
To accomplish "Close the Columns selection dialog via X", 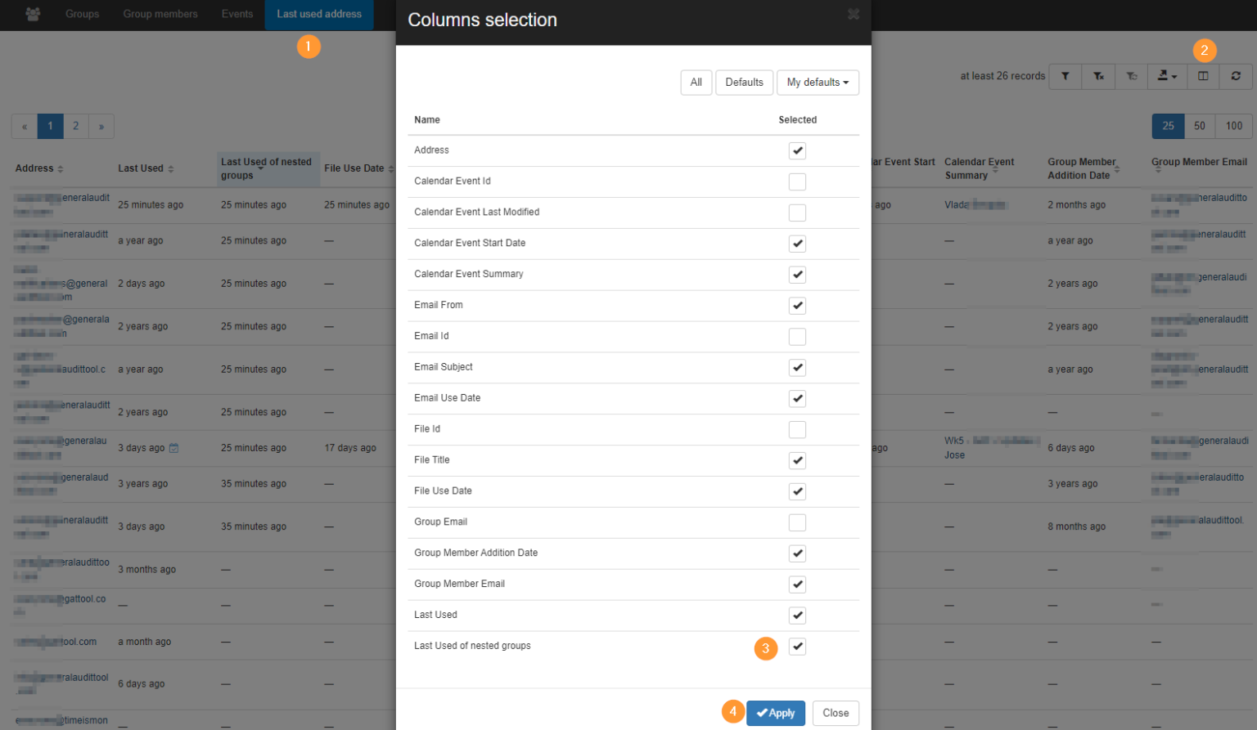I will coord(854,14).
